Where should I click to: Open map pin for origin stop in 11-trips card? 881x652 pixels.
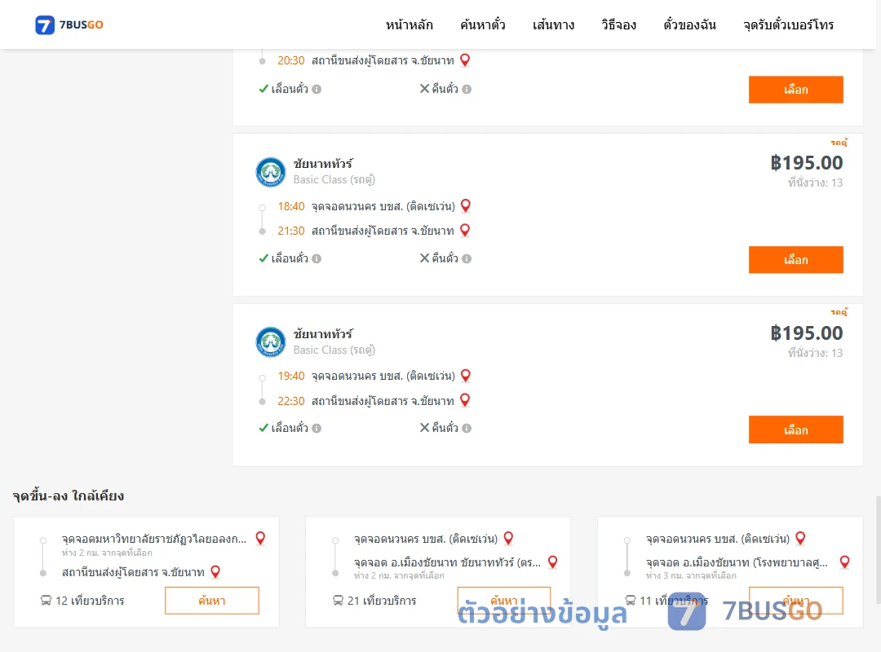coord(800,538)
